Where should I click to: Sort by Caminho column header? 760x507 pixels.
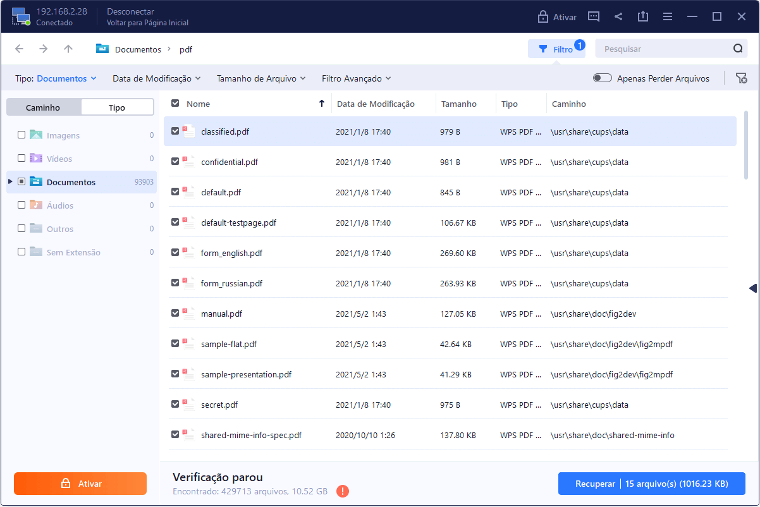coord(569,104)
